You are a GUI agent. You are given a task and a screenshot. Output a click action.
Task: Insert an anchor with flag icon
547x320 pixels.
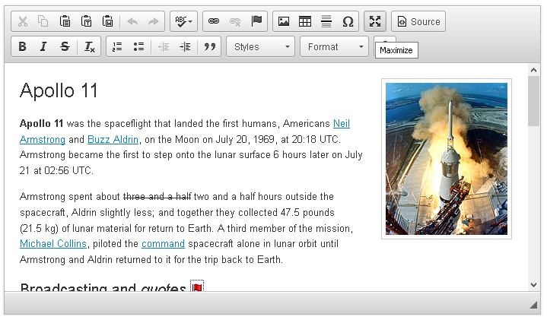(x=256, y=21)
